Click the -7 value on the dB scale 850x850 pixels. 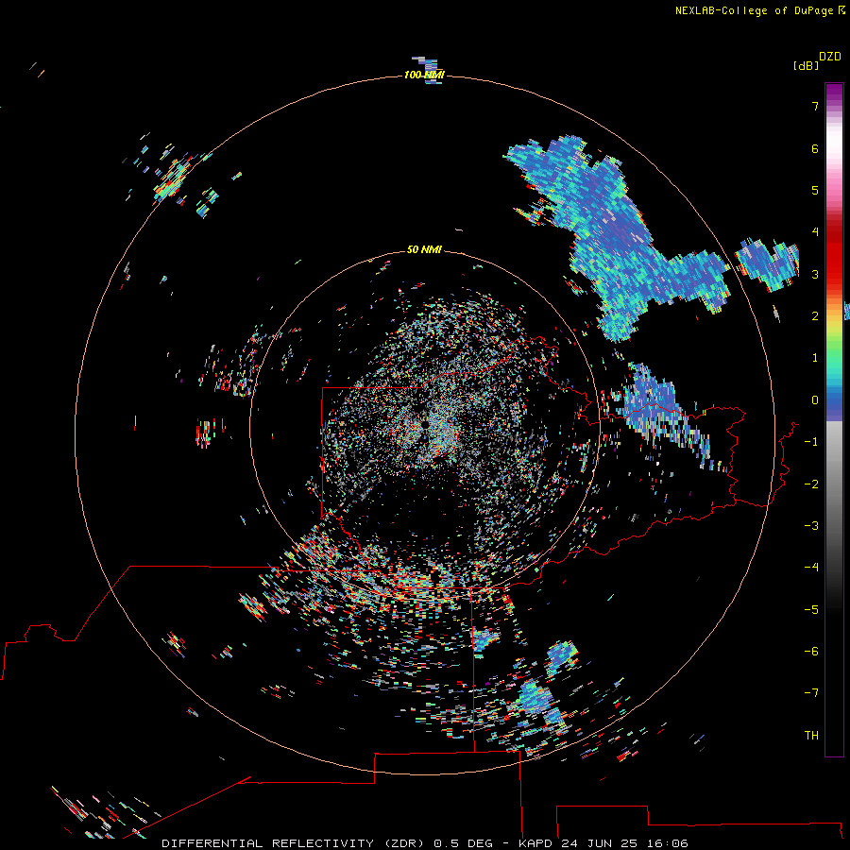(811, 693)
